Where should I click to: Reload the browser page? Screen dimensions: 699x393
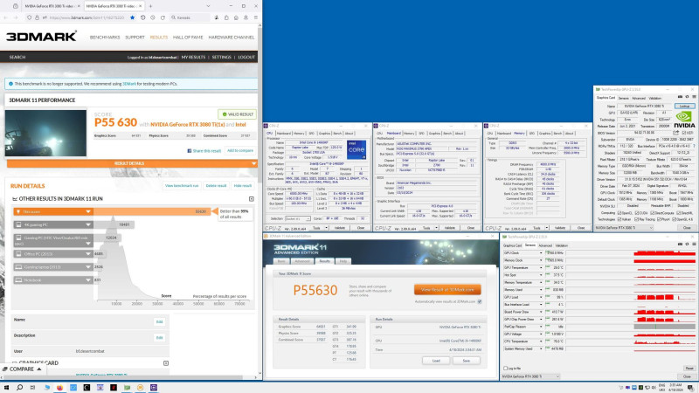point(163,17)
